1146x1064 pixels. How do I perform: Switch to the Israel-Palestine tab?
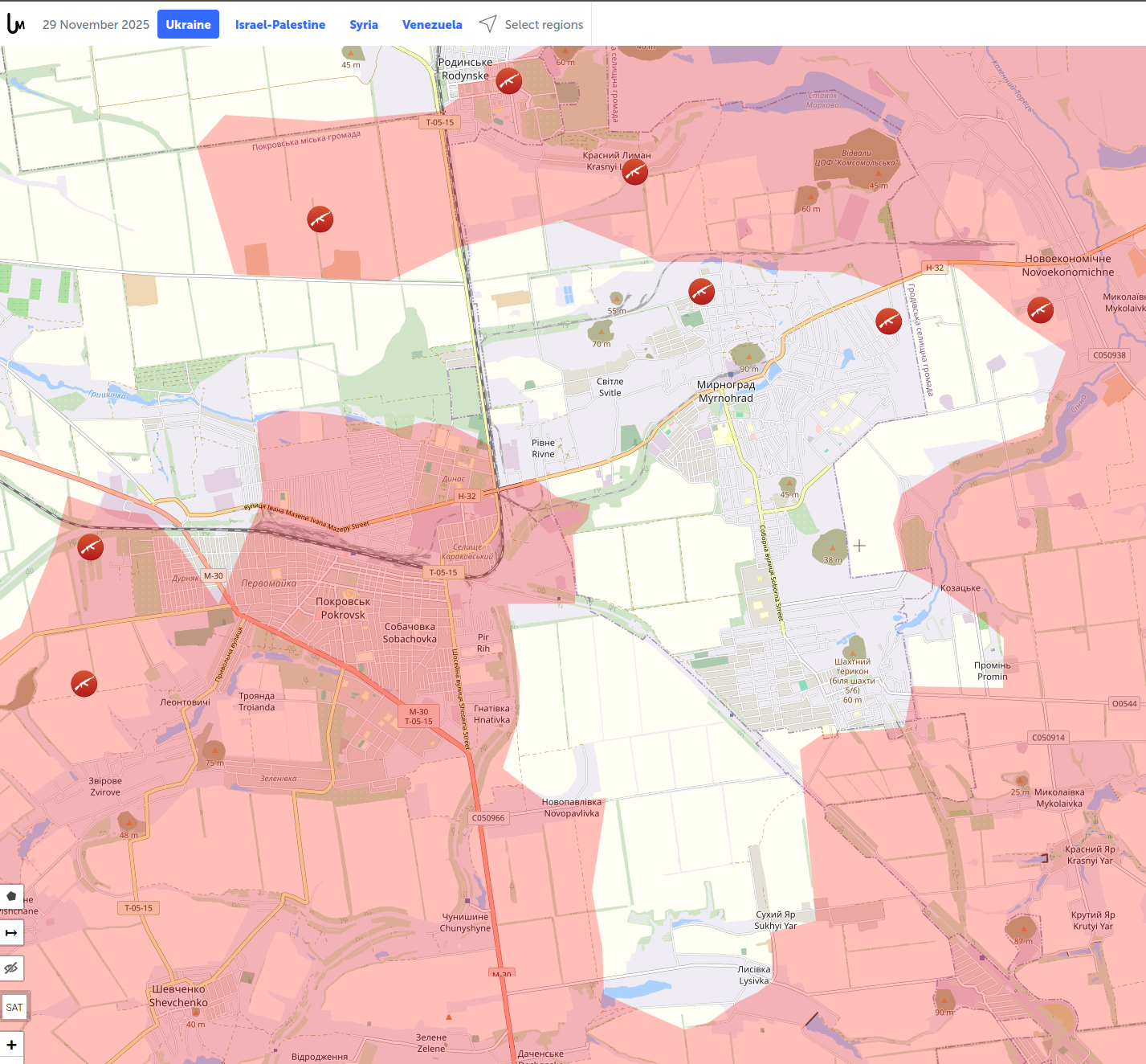point(280,24)
